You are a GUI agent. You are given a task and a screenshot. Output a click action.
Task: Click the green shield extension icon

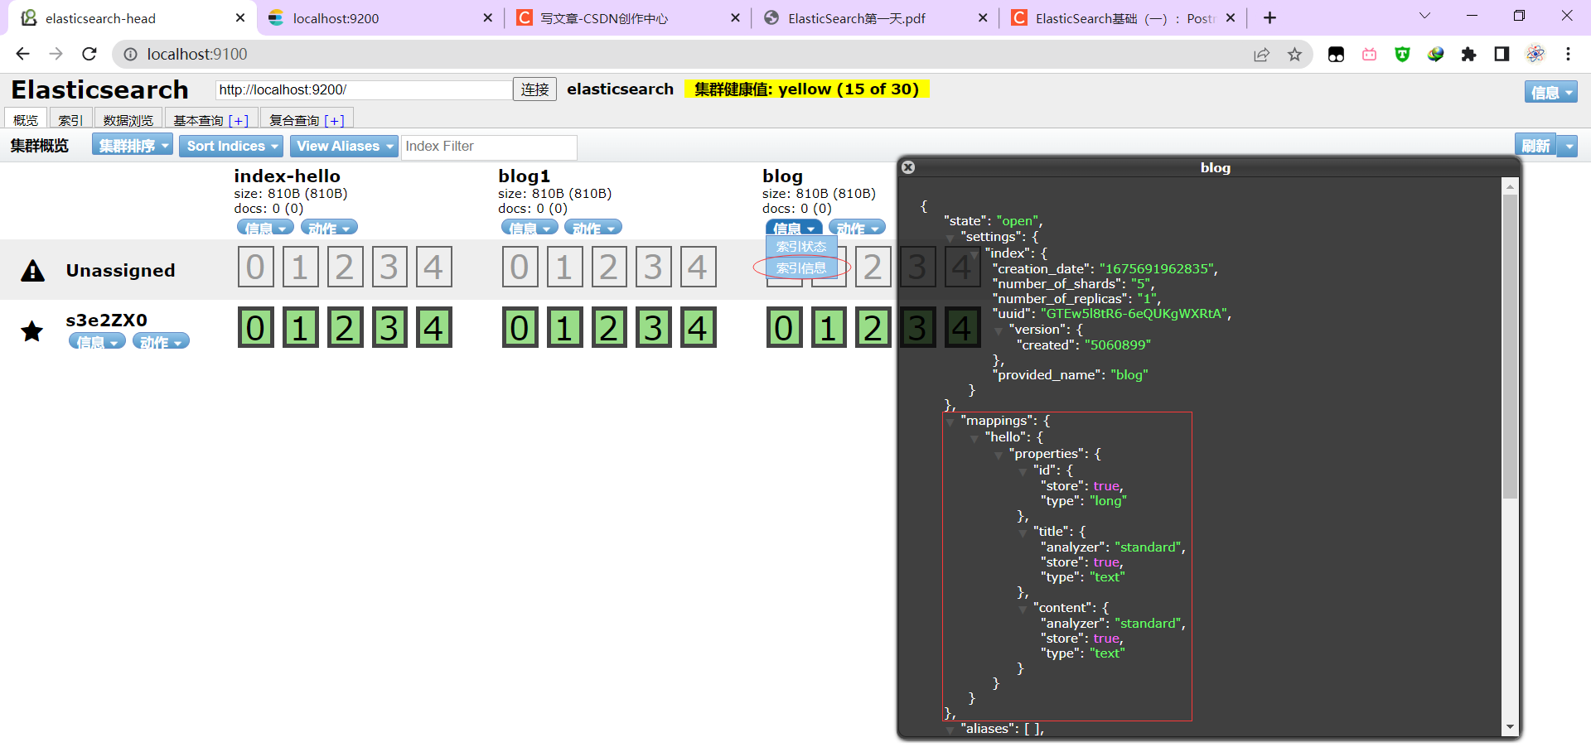[1402, 55]
